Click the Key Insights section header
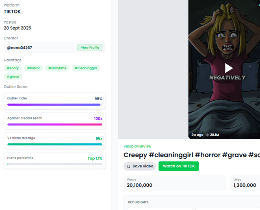260x210 pixels. (x=138, y=202)
